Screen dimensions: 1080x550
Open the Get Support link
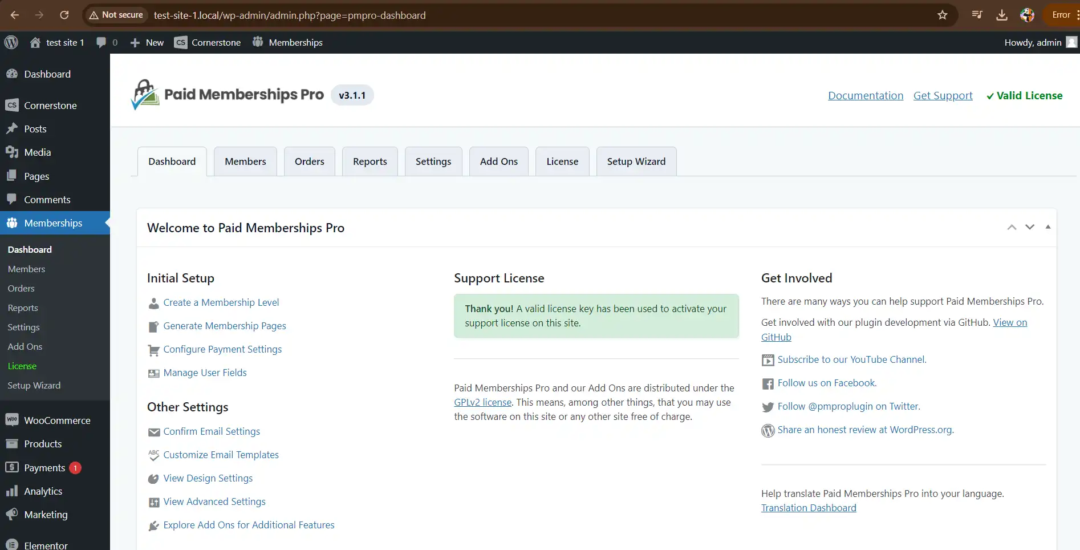point(943,95)
